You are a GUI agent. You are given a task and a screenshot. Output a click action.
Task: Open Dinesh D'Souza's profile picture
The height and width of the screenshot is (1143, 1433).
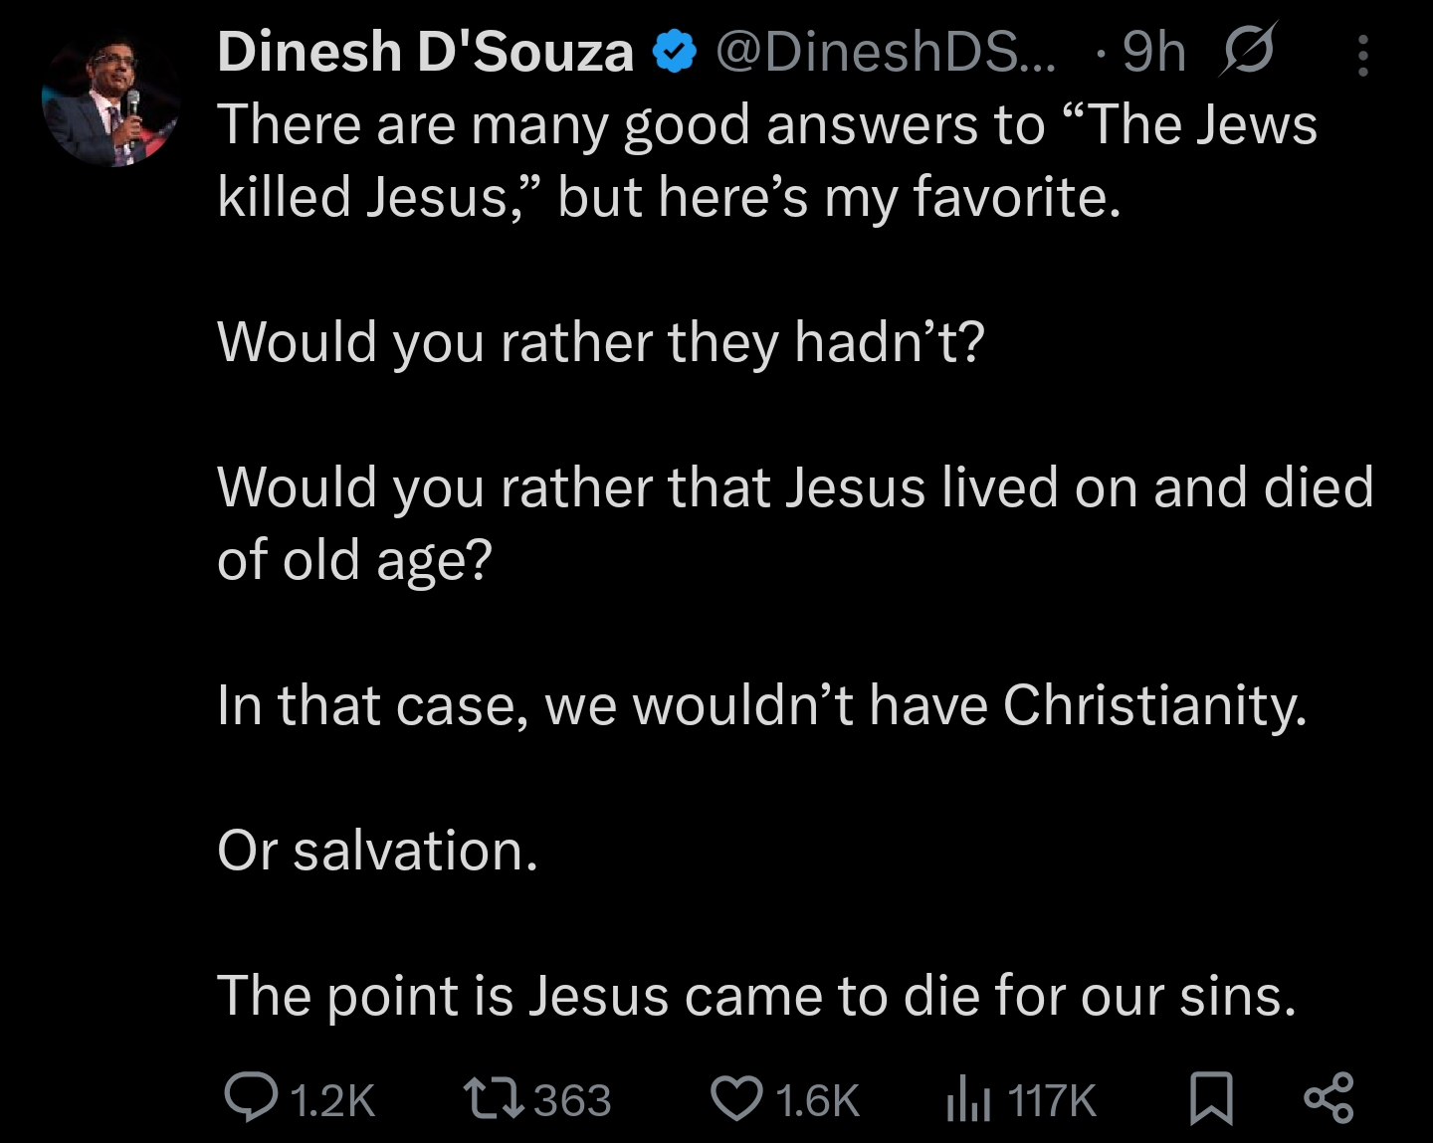(109, 101)
